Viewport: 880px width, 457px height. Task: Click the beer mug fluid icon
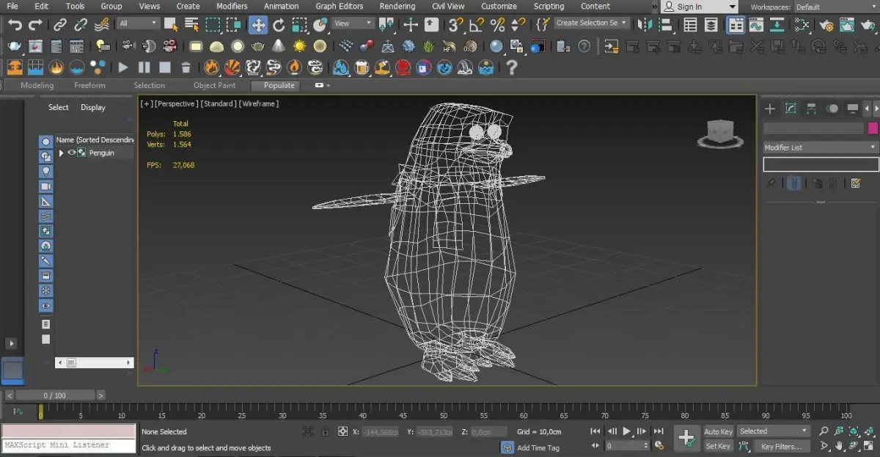click(x=362, y=67)
